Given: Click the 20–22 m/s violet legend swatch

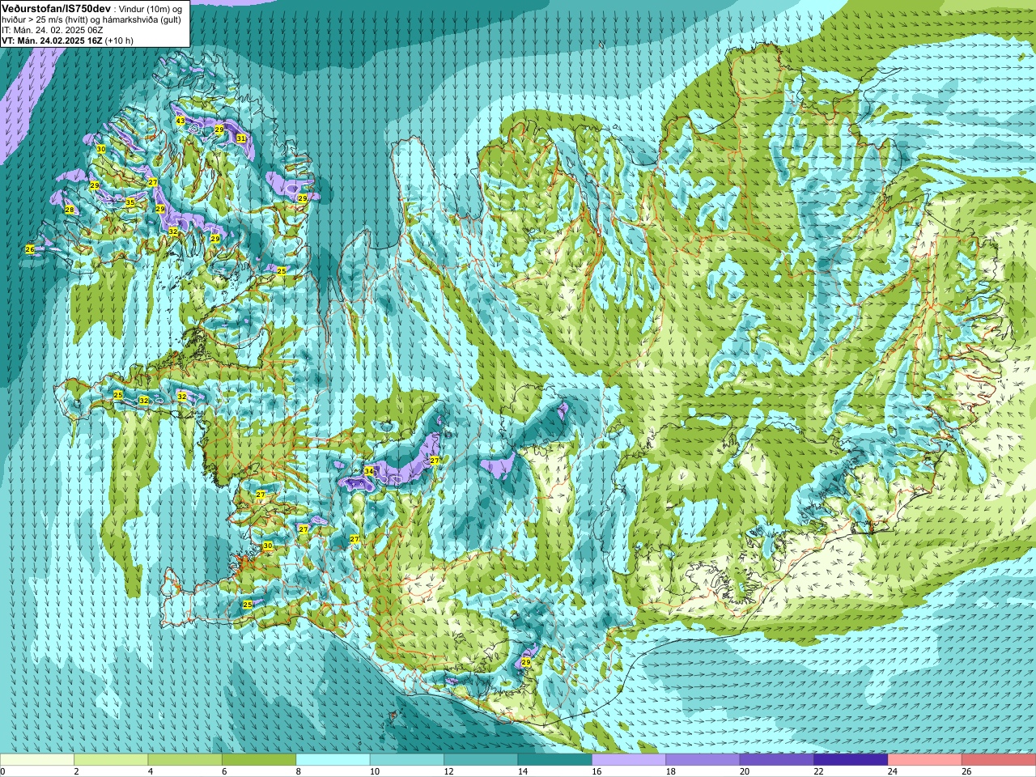Looking at the screenshot, I should (777, 760).
